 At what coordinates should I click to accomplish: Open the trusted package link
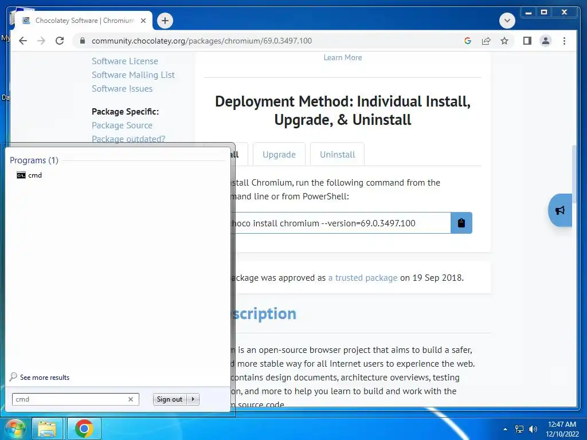click(363, 278)
